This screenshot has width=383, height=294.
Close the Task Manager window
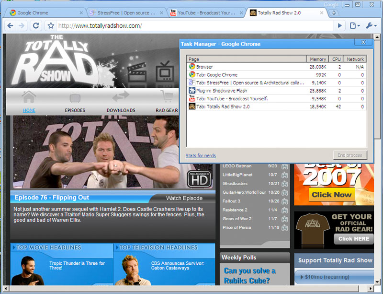point(363,42)
